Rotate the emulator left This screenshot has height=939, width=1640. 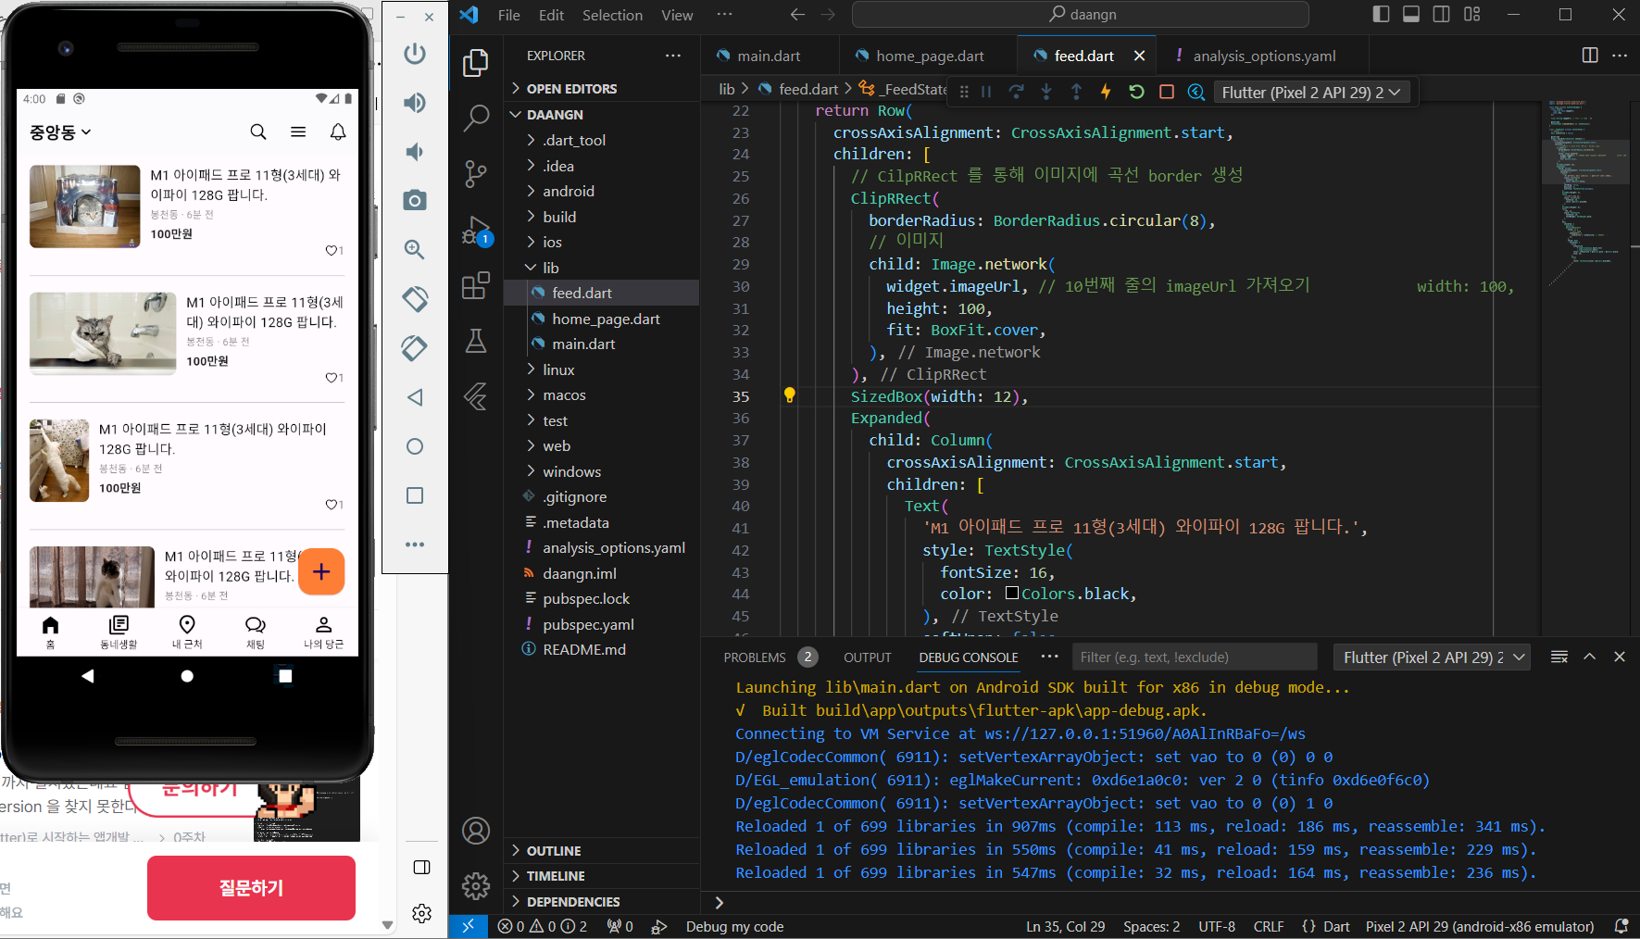(x=415, y=298)
